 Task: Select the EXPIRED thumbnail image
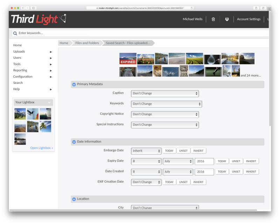[x=128, y=59]
